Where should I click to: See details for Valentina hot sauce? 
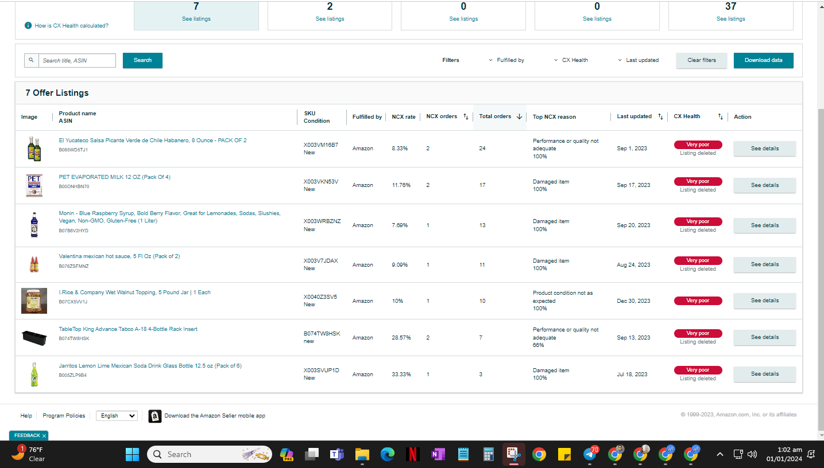(x=765, y=264)
